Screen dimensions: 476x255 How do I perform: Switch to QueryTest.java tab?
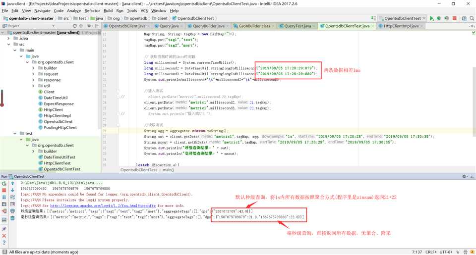297,26
